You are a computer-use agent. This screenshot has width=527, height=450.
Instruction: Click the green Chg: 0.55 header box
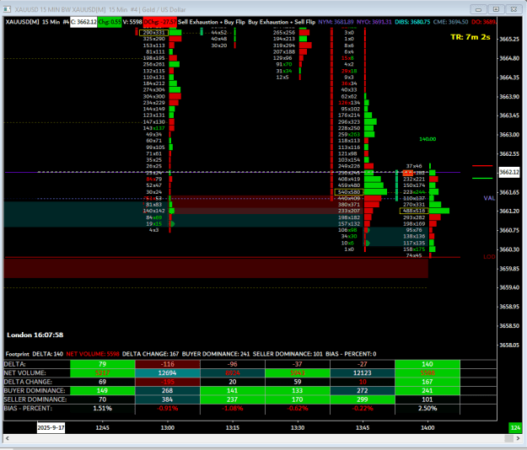pyautogui.click(x=110, y=22)
